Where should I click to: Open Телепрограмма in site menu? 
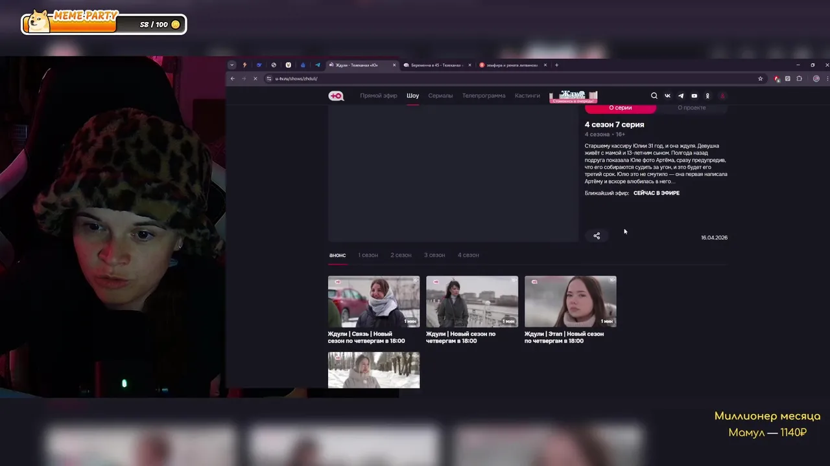(484, 96)
